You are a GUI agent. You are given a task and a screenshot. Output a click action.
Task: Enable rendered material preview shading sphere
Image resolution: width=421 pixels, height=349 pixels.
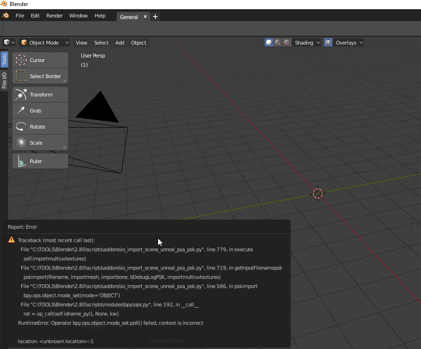coord(287,42)
